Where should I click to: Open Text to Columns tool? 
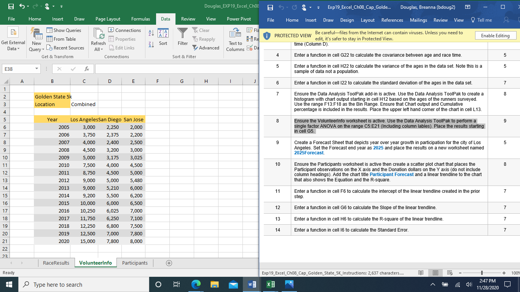(235, 38)
